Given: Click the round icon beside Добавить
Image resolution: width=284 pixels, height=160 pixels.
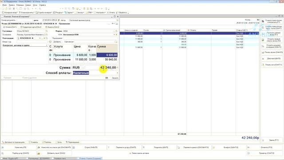Looking at the screenshot, I should click(50, 42).
